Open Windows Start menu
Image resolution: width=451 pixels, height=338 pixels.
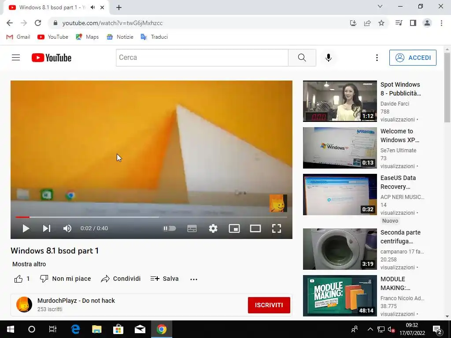[x=11, y=329]
